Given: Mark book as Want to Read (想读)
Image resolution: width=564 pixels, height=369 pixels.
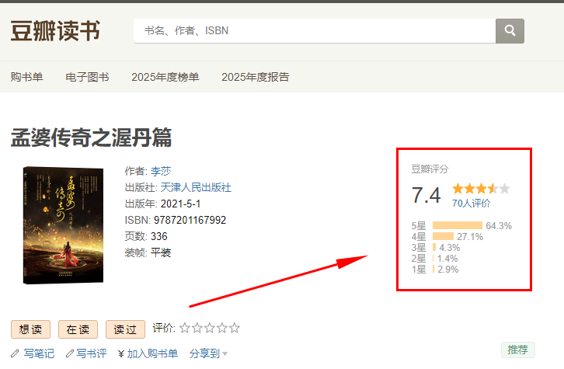Looking at the screenshot, I should click(x=30, y=329).
